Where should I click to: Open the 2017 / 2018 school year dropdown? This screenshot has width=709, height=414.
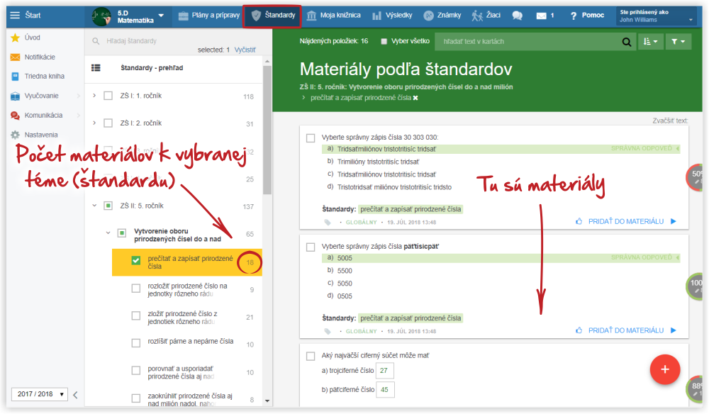(40, 394)
